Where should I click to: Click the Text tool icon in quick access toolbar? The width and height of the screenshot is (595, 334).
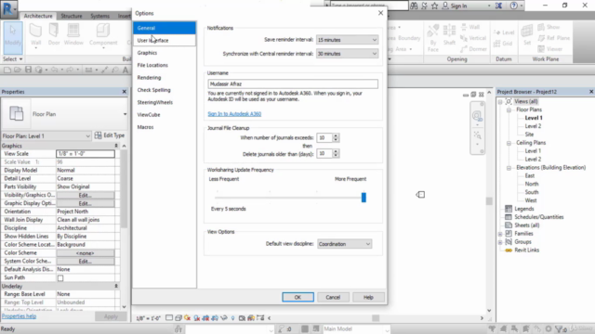point(126,70)
